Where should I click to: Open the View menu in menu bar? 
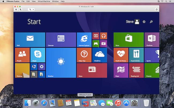(33, 1)
